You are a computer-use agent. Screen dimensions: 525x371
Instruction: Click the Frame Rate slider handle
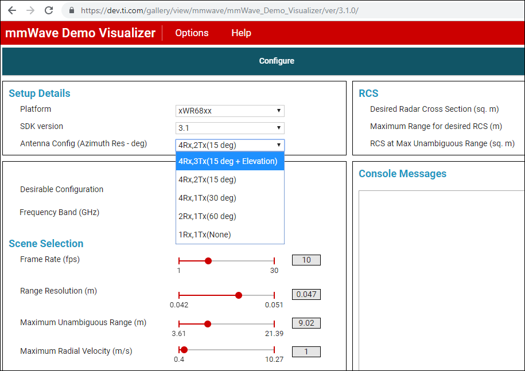pos(208,261)
